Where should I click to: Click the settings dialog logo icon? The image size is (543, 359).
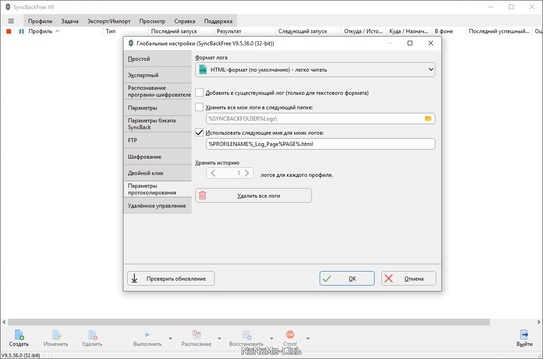tap(131, 43)
